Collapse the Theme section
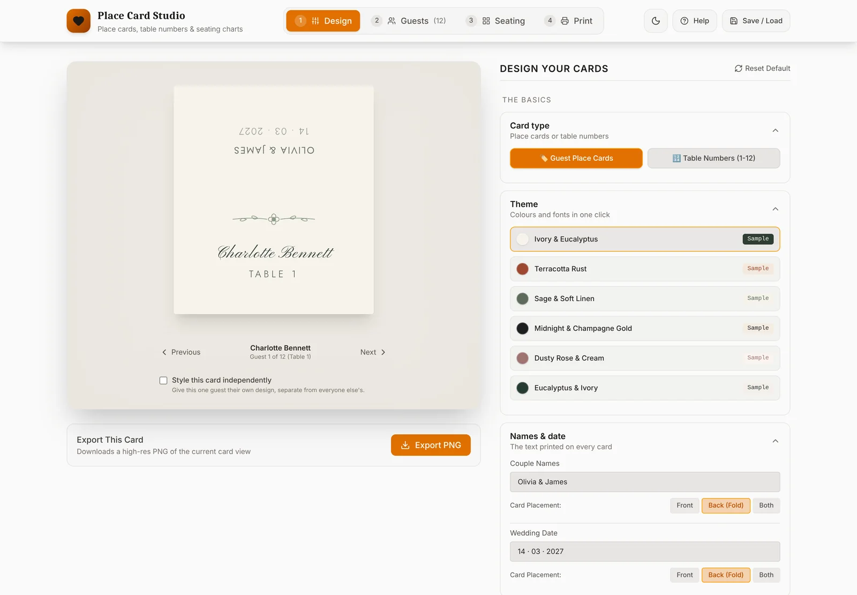 (x=775, y=209)
